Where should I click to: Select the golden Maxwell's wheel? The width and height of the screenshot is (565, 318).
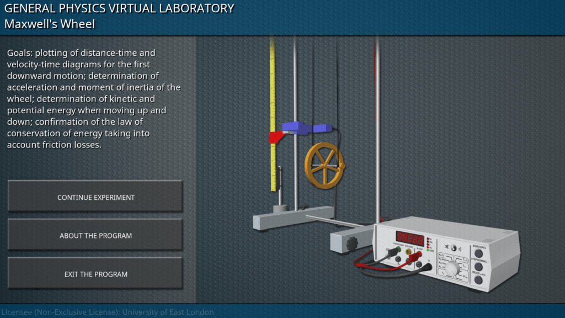click(x=324, y=165)
